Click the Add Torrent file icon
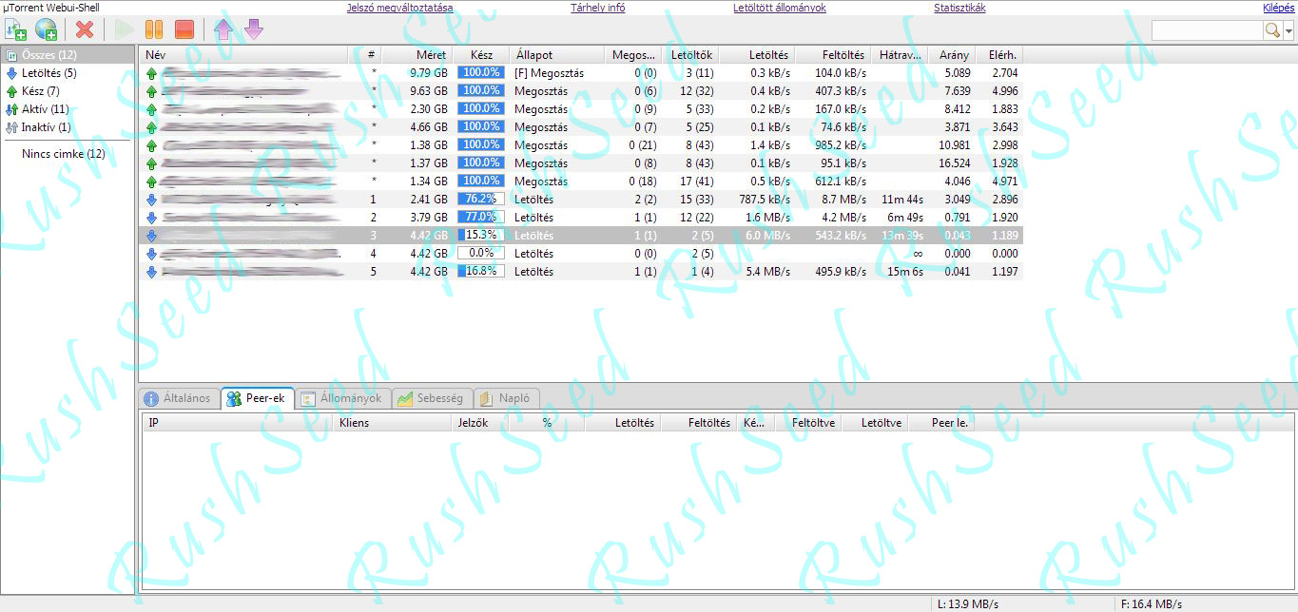 click(x=15, y=29)
